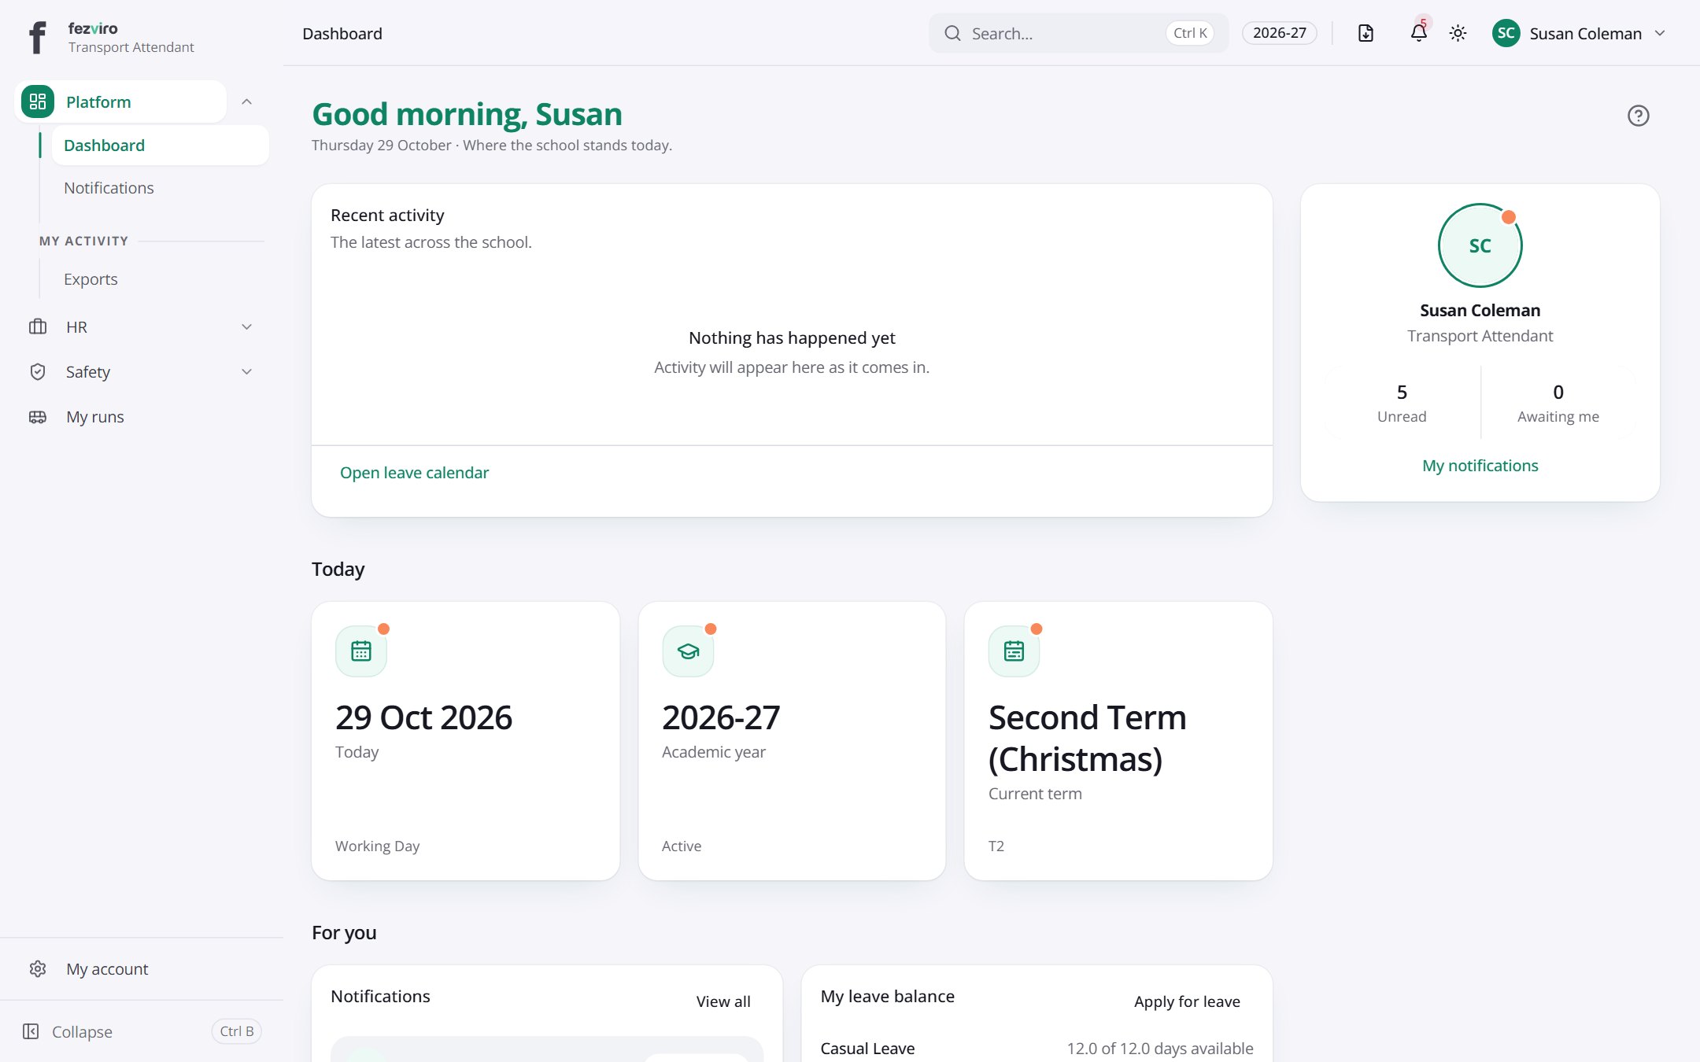Viewport: 1700px width, 1062px height.
Task: Click Apply for leave button
Action: point(1187,1001)
